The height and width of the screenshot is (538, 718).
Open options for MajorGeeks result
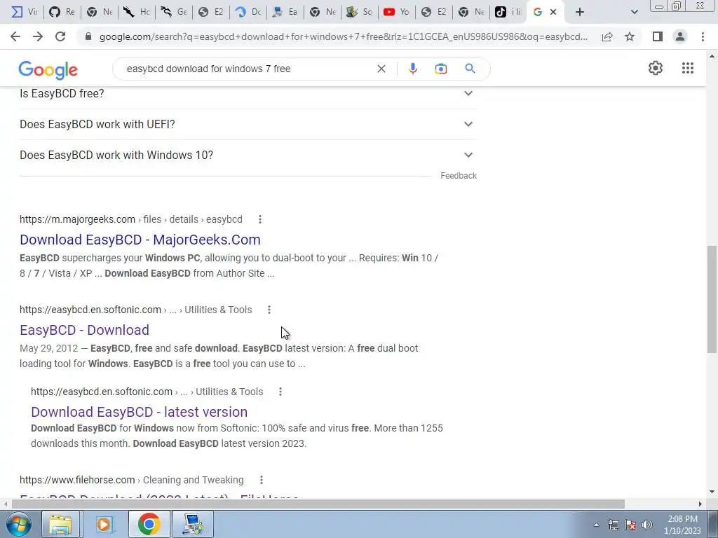(260, 219)
